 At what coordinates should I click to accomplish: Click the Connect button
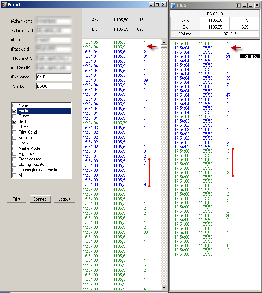coord(40,199)
